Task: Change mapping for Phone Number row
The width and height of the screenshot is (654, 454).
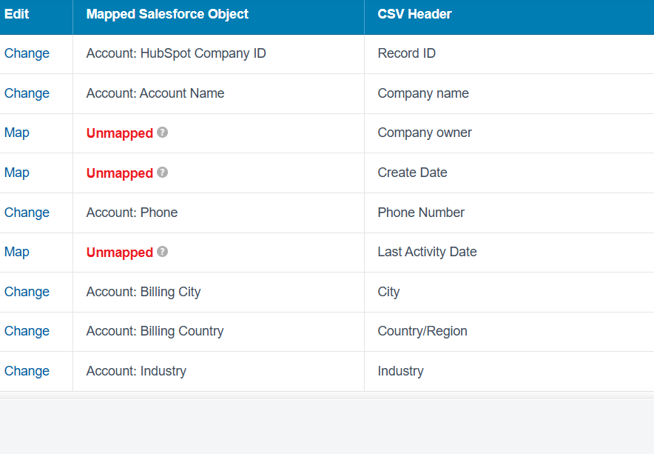Action: (27, 213)
